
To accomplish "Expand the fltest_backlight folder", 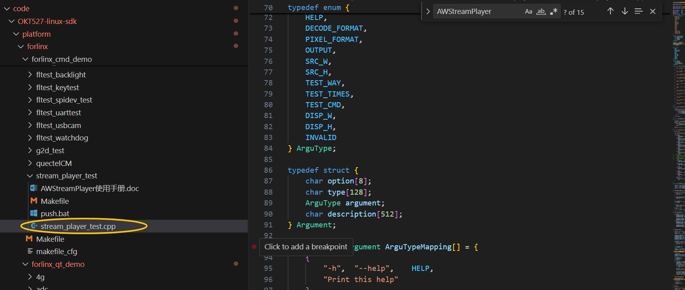I will (x=30, y=75).
